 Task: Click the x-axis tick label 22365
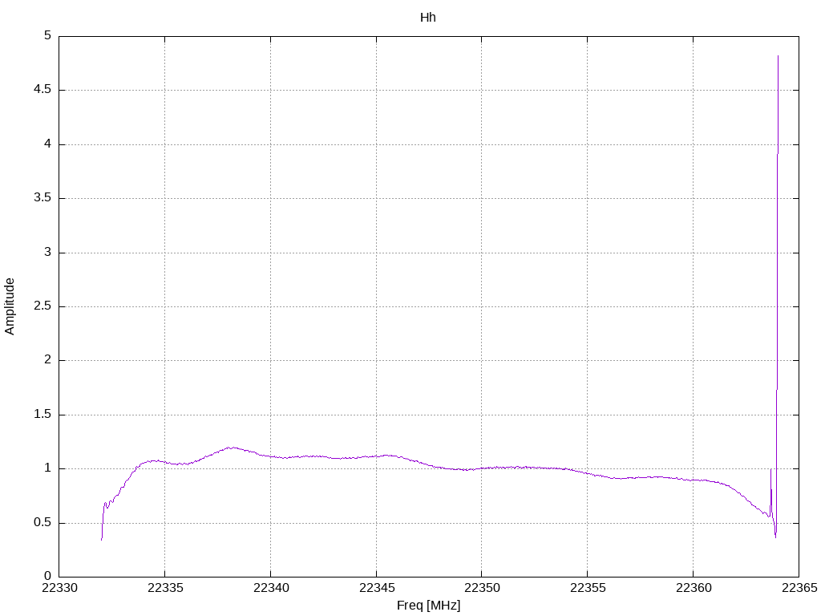pos(799,588)
